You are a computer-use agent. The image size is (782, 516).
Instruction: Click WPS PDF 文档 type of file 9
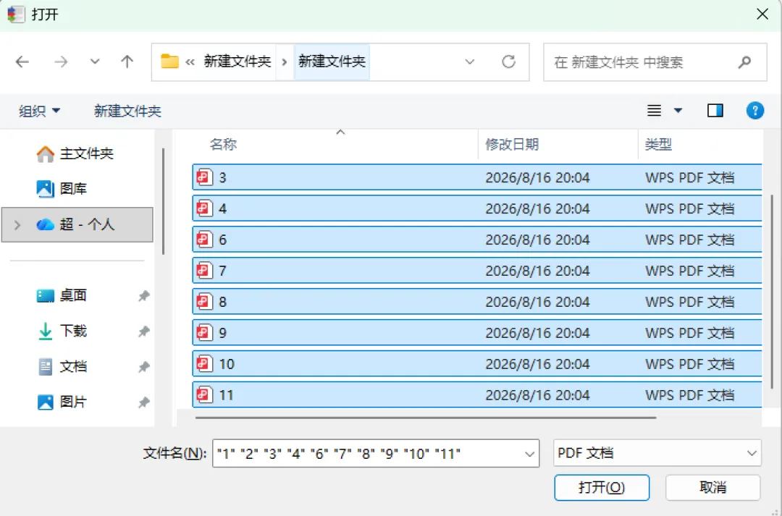click(x=690, y=332)
